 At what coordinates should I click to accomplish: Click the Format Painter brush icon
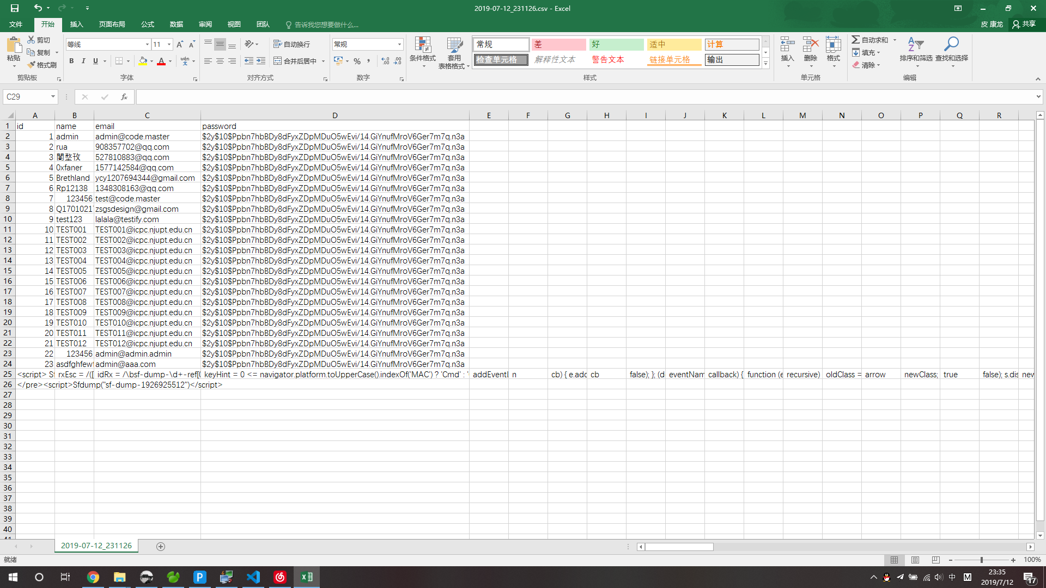(31, 65)
